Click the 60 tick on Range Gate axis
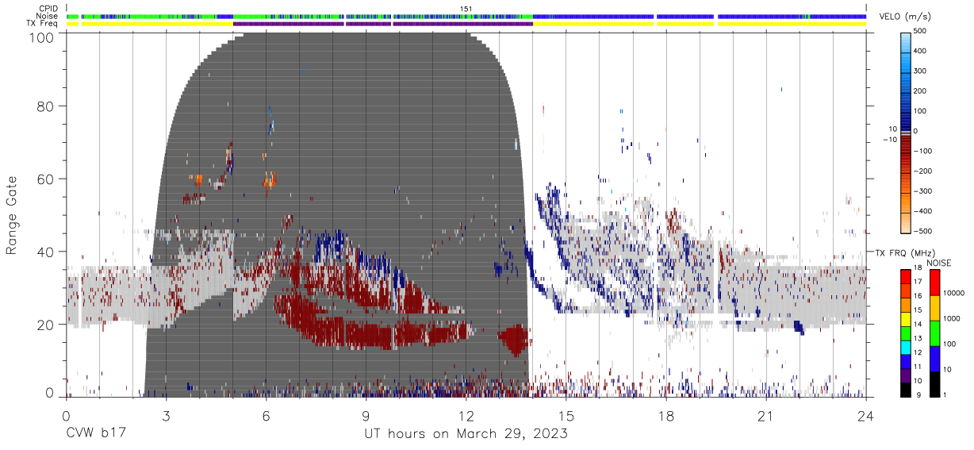Image resolution: width=974 pixels, height=450 pixels. pos(45,179)
